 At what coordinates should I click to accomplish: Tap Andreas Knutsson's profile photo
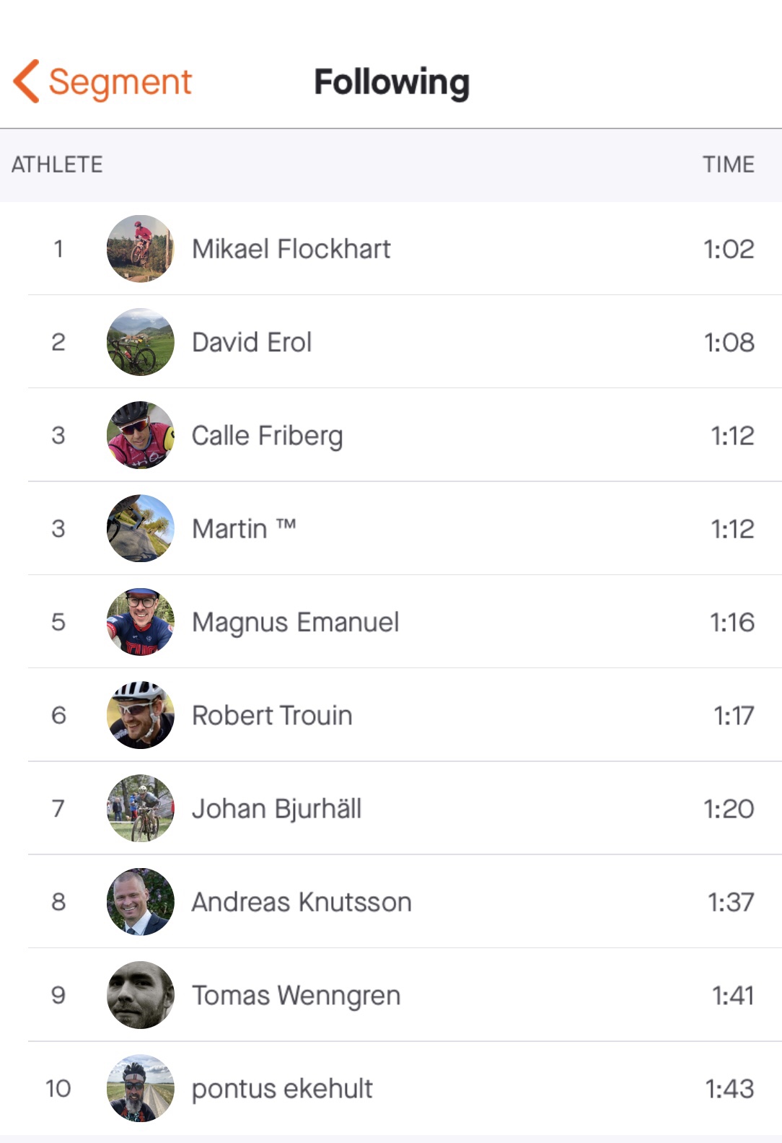pyautogui.click(x=140, y=902)
